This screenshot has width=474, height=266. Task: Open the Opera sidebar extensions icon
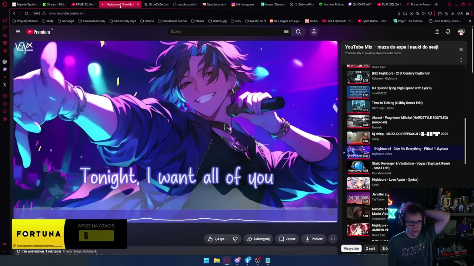click(x=5, y=112)
